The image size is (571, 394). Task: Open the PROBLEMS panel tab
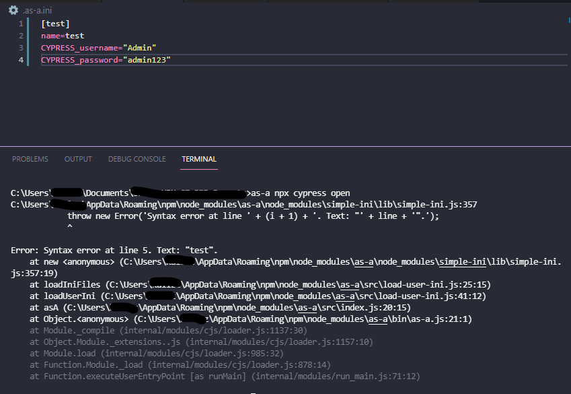(x=30, y=159)
